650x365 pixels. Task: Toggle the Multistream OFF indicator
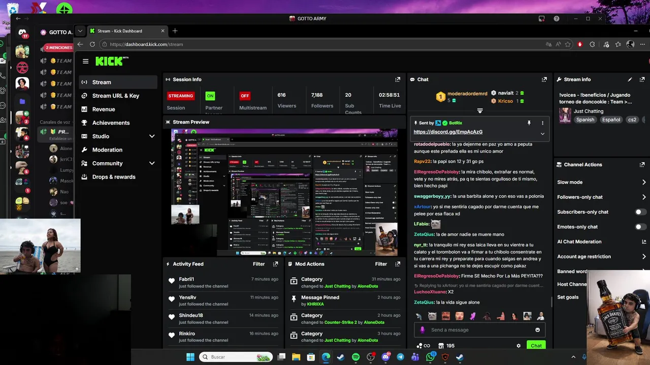click(x=245, y=95)
